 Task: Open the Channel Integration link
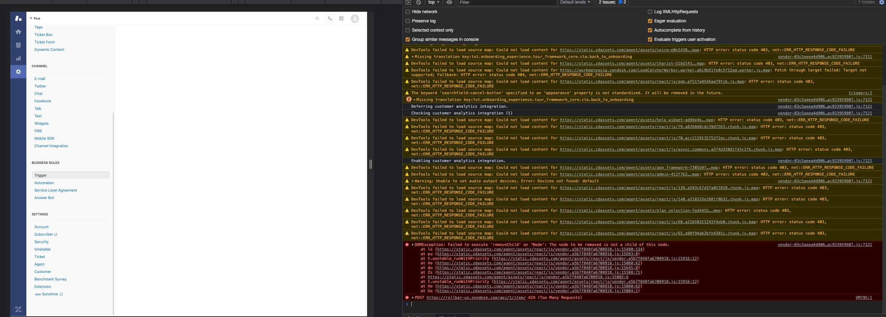click(x=51, y=146)
